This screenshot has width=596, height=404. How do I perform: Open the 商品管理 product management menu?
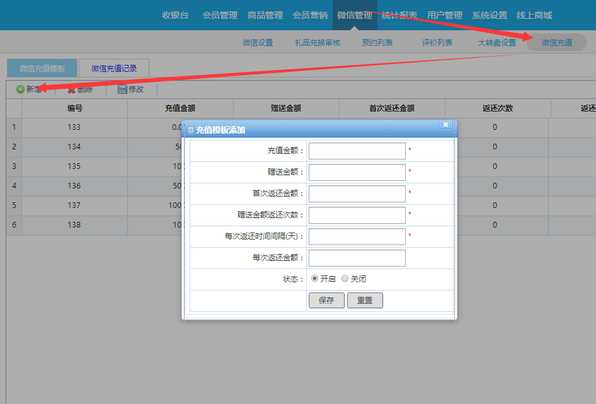click(265, 15)
